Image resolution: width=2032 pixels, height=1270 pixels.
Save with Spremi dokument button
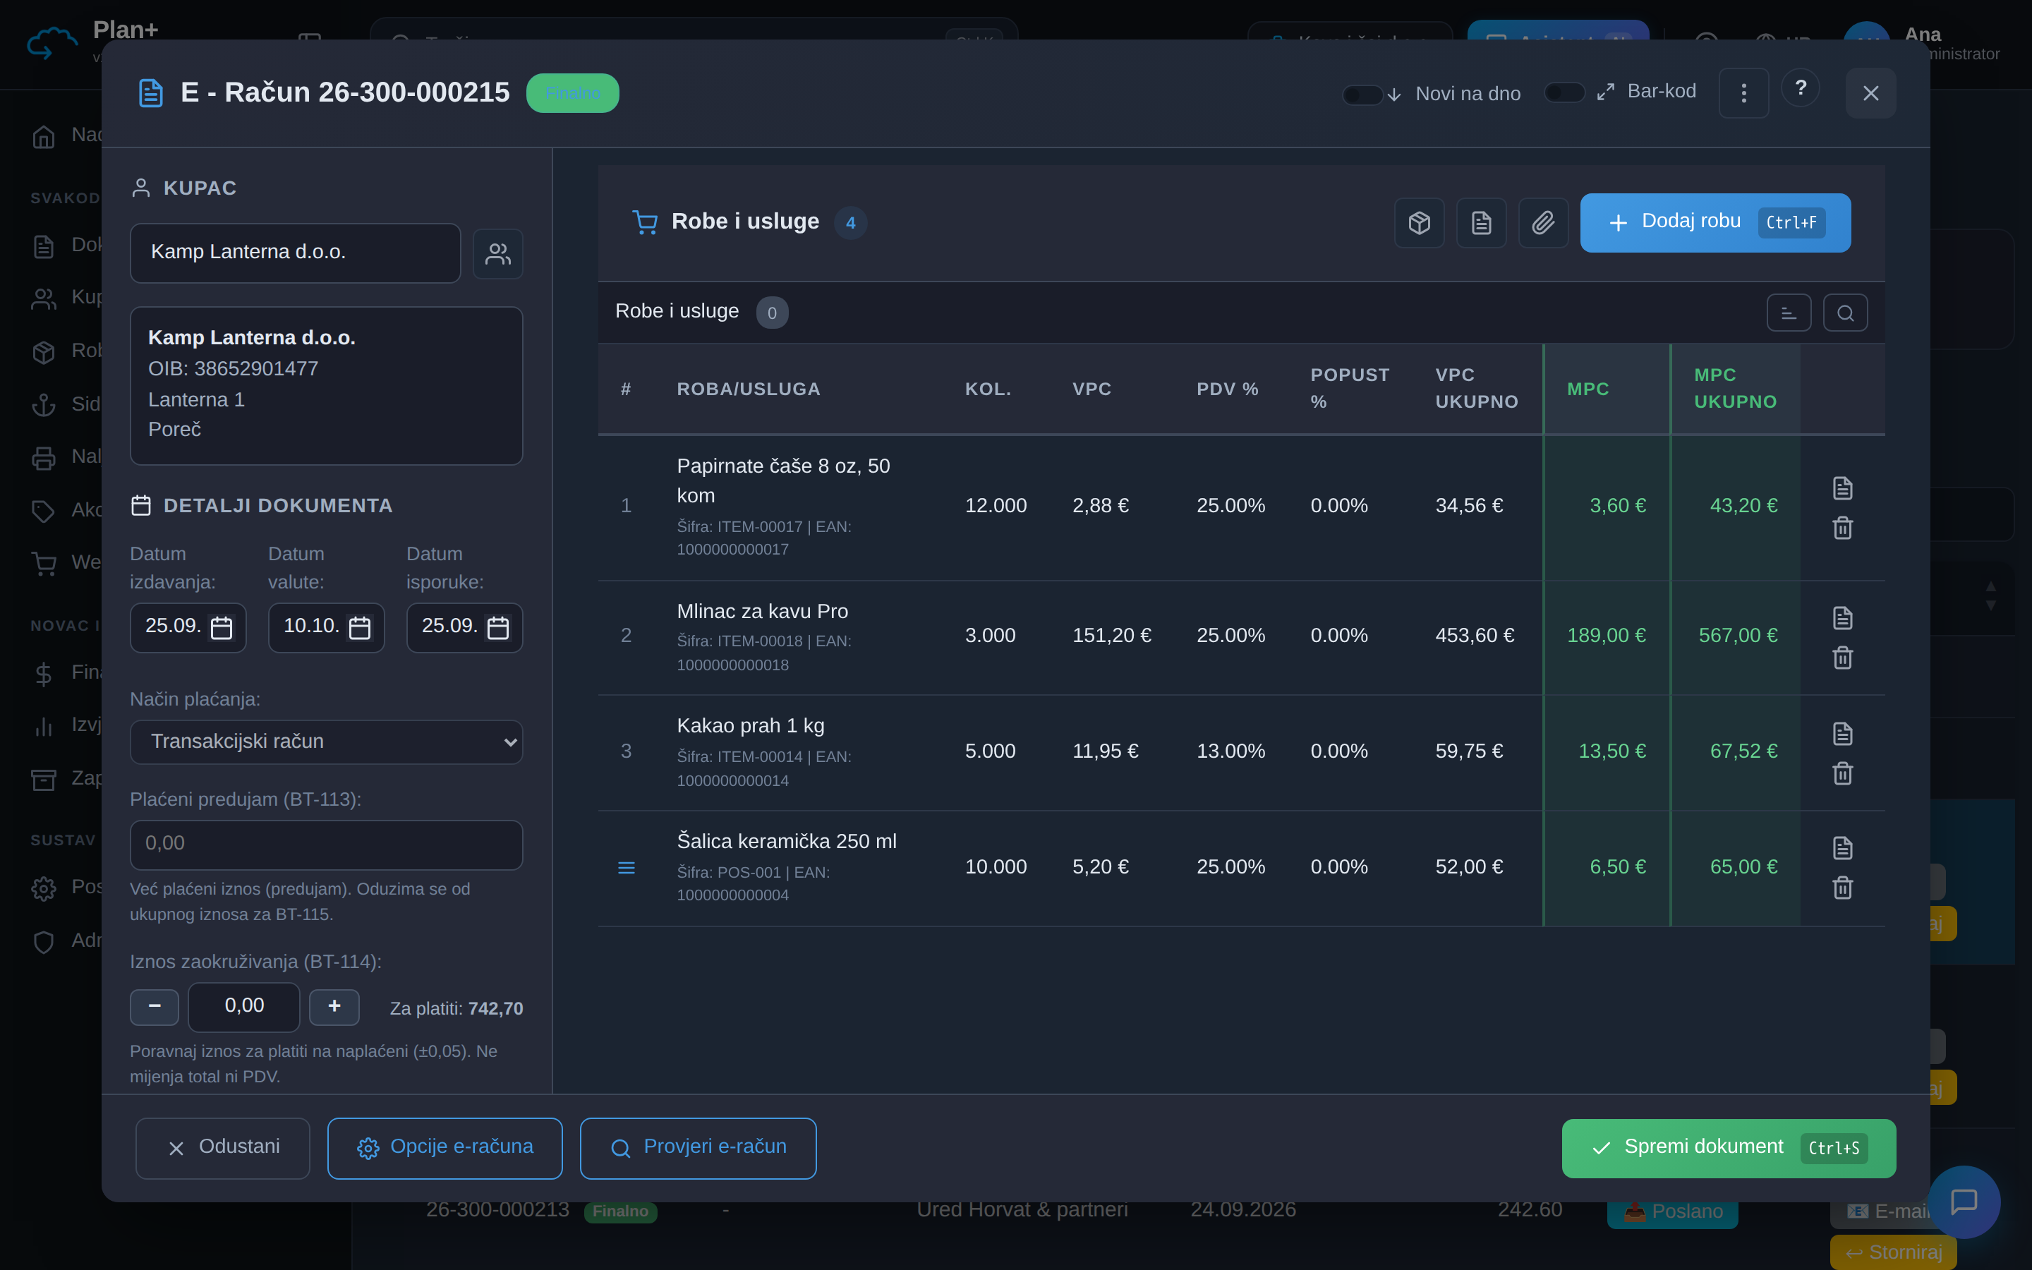[1728, 1147]
